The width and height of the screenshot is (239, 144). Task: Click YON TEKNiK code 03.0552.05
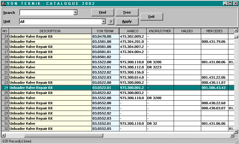tap(102, 129)
